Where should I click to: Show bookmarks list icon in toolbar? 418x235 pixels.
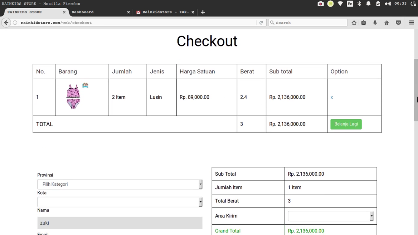(364, 23)
